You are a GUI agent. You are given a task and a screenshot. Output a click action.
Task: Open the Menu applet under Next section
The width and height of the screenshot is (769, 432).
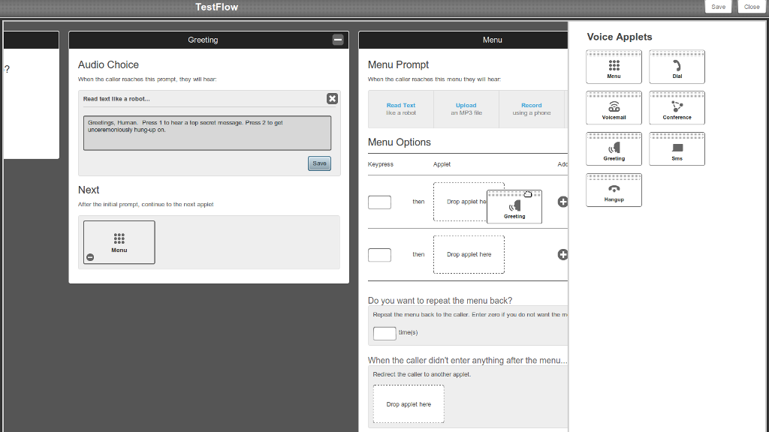coord(119,242)
